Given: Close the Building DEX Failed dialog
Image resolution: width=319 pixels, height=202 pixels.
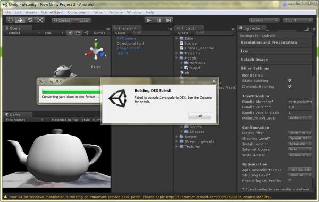Looking at the screenshot, I should click(x=214, y=81).
